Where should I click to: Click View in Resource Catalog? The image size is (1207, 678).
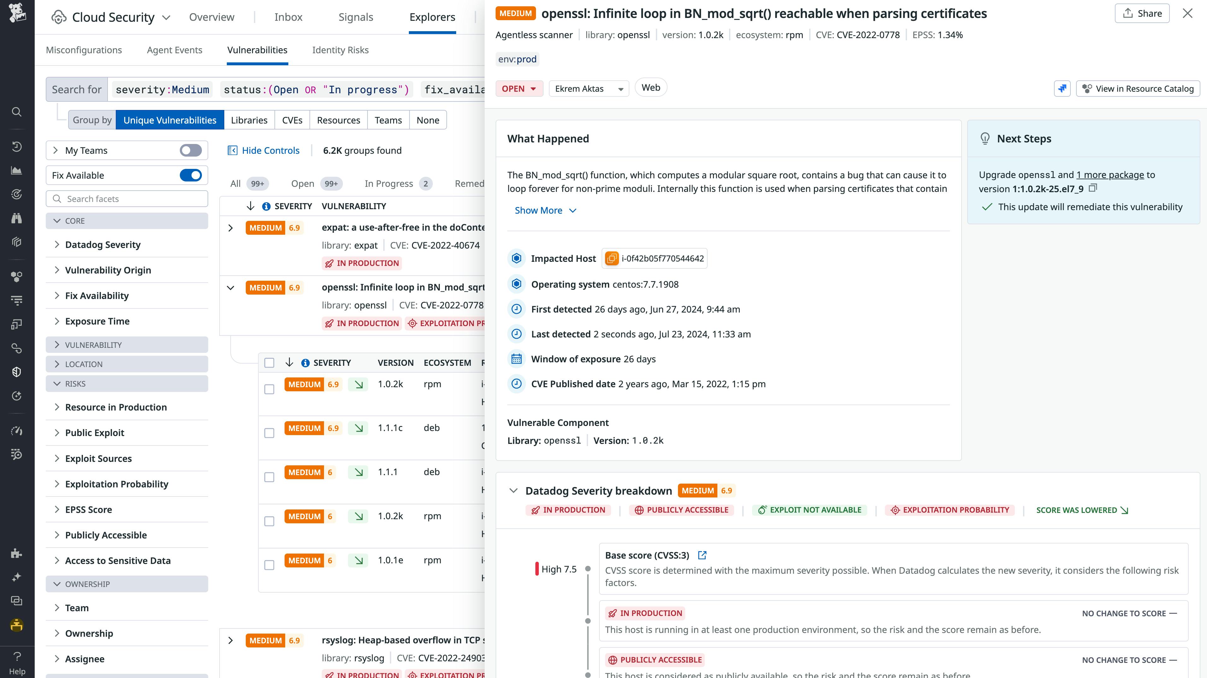click(x=1138, y=89)
